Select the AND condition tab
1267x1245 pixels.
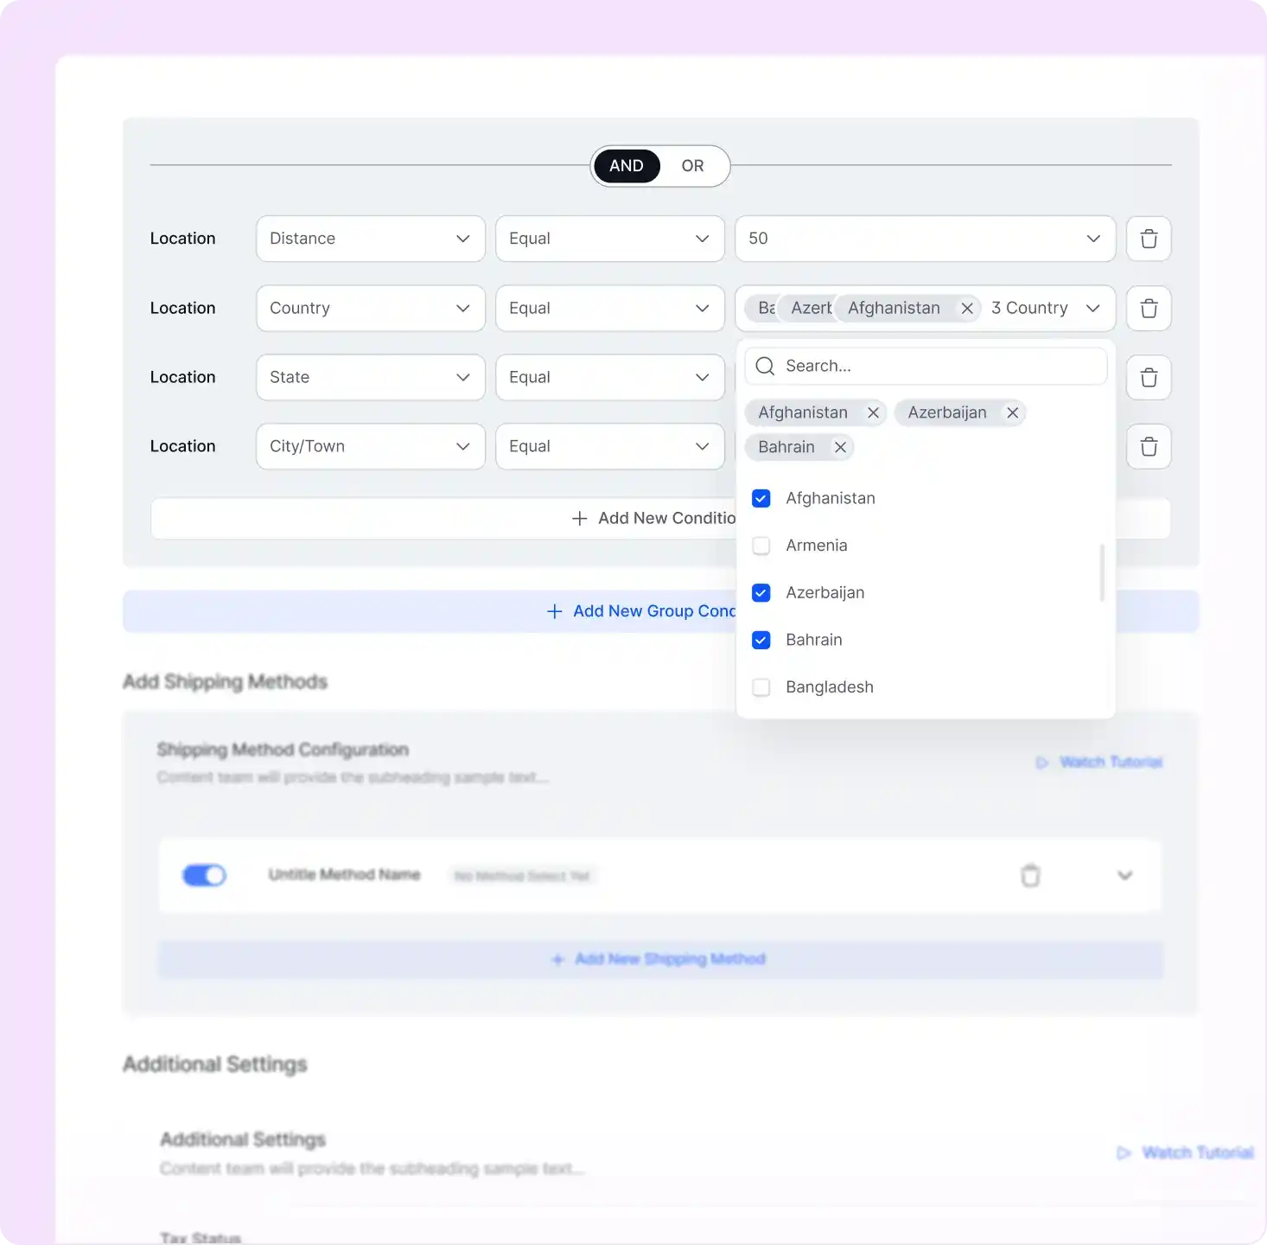[x=626, y=166]
